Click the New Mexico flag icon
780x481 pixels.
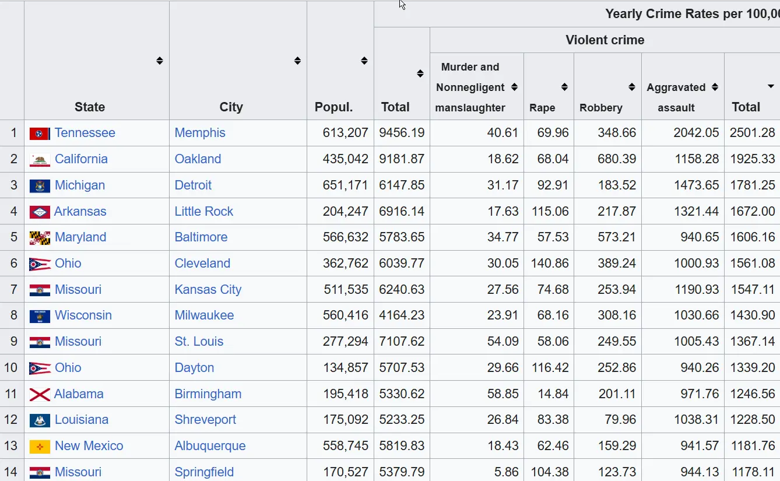(x=40, y=447)
